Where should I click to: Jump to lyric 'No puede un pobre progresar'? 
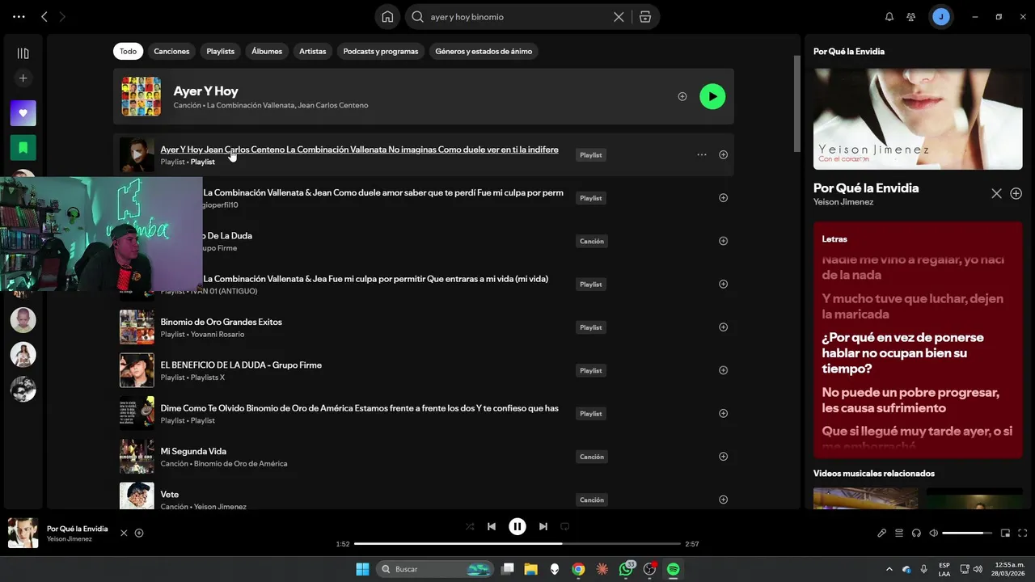pyautogui.click(x=910, y=399)
